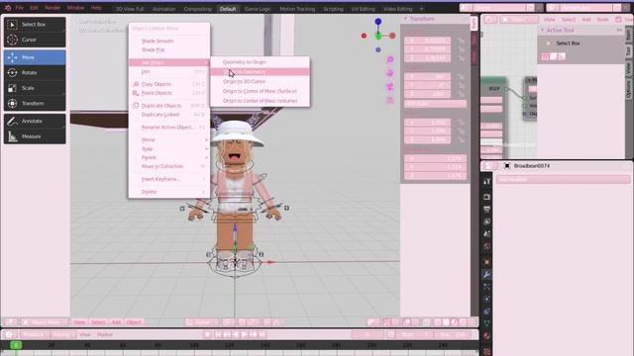The width and height of the screenshot is (634, 356).
Task: Select the Transform tool
Action: click(x=35, y=104)
